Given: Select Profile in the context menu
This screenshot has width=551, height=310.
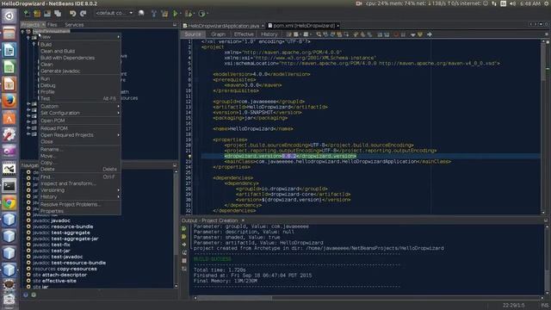Looking at the screenshot, I should coord(80,92).
